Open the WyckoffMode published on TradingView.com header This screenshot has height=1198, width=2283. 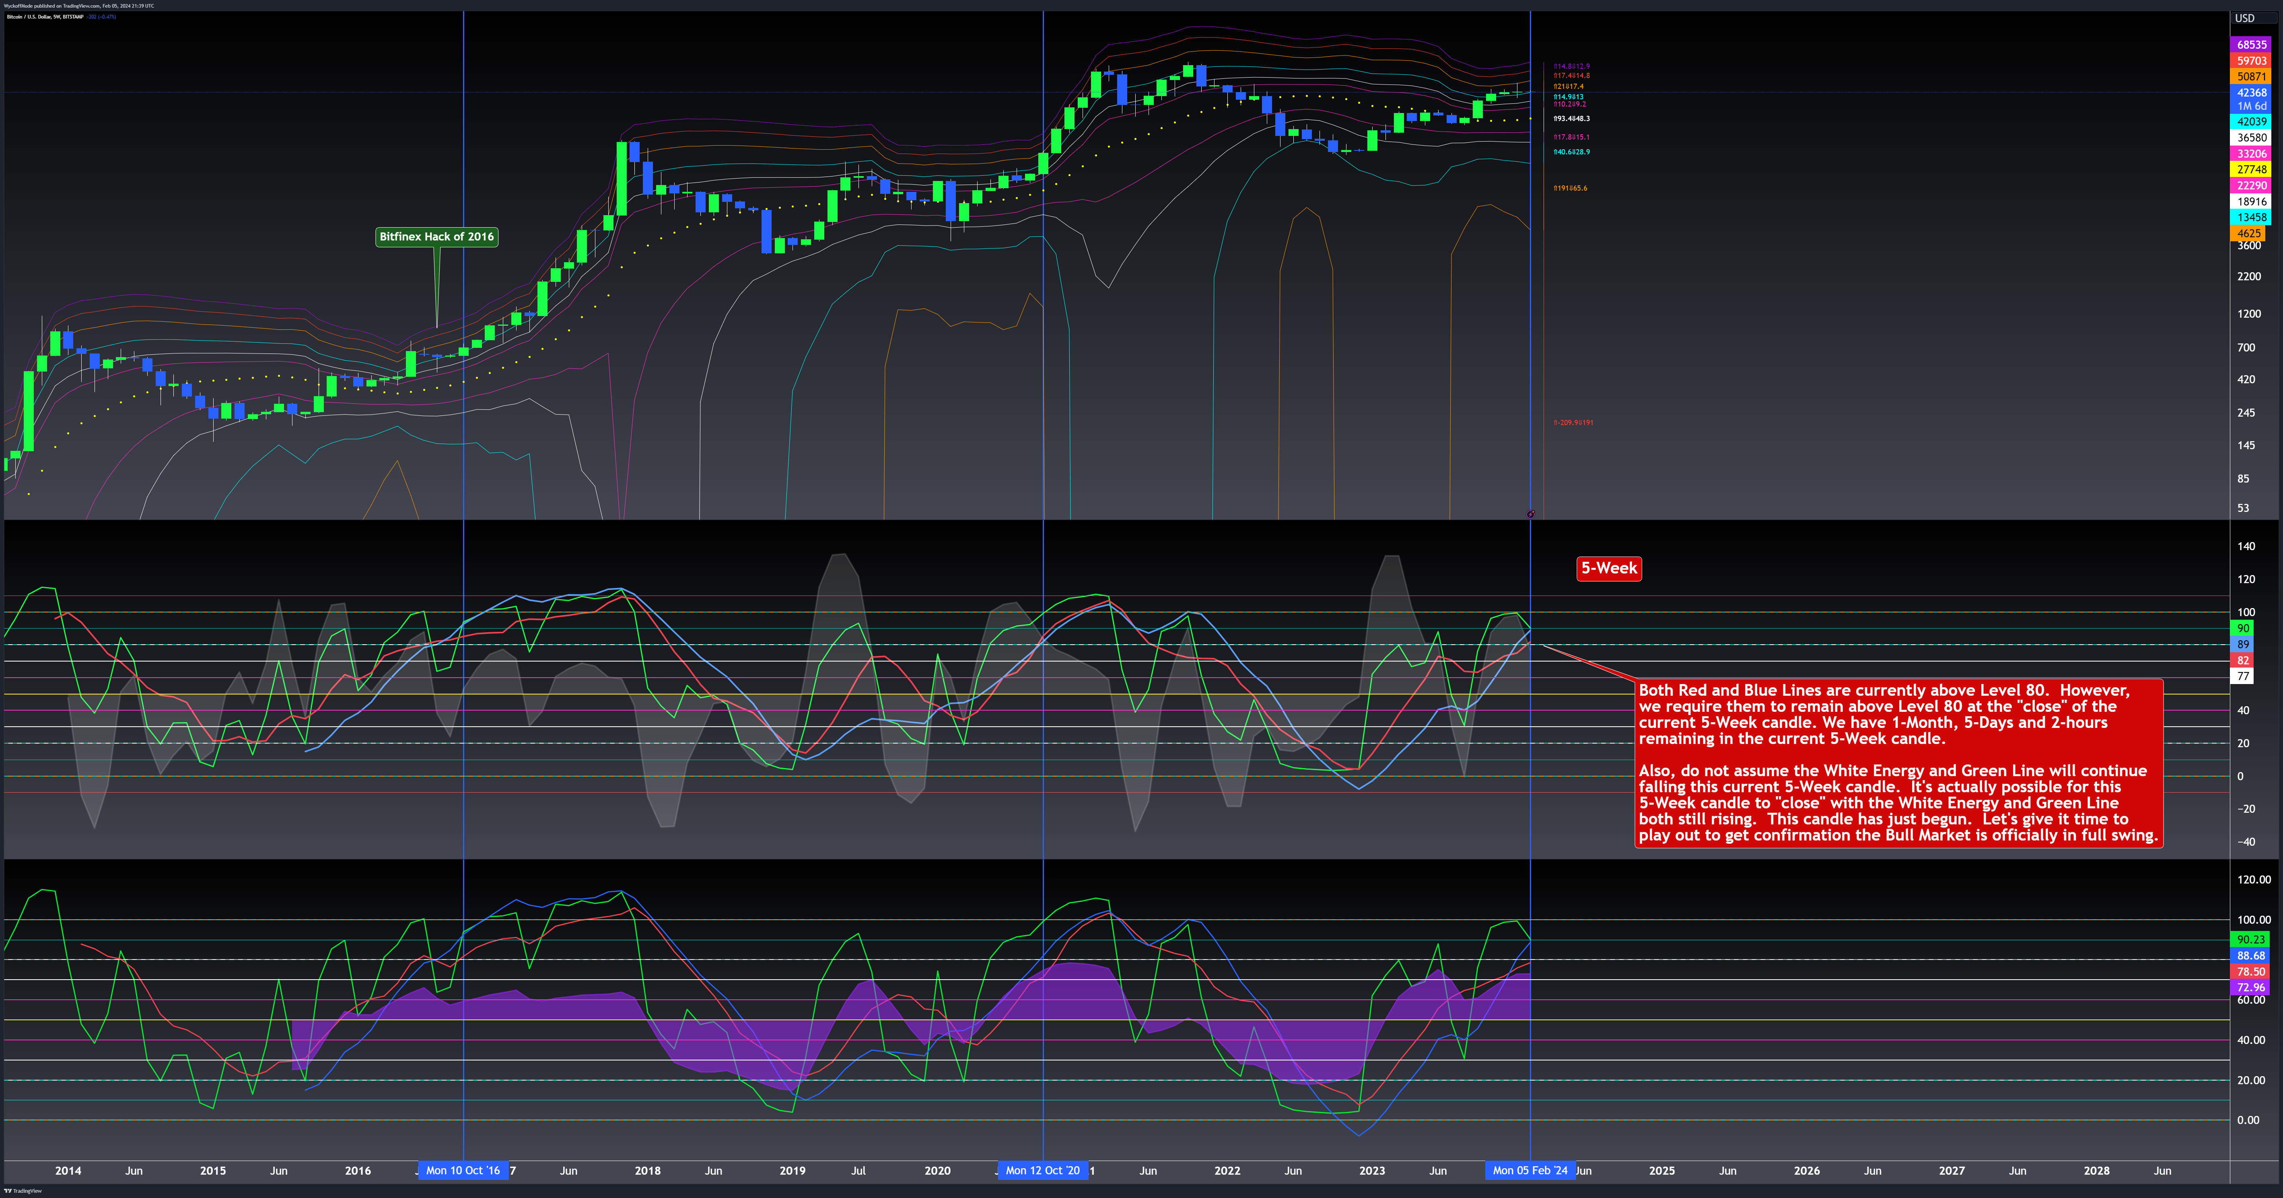pos(78,5)
